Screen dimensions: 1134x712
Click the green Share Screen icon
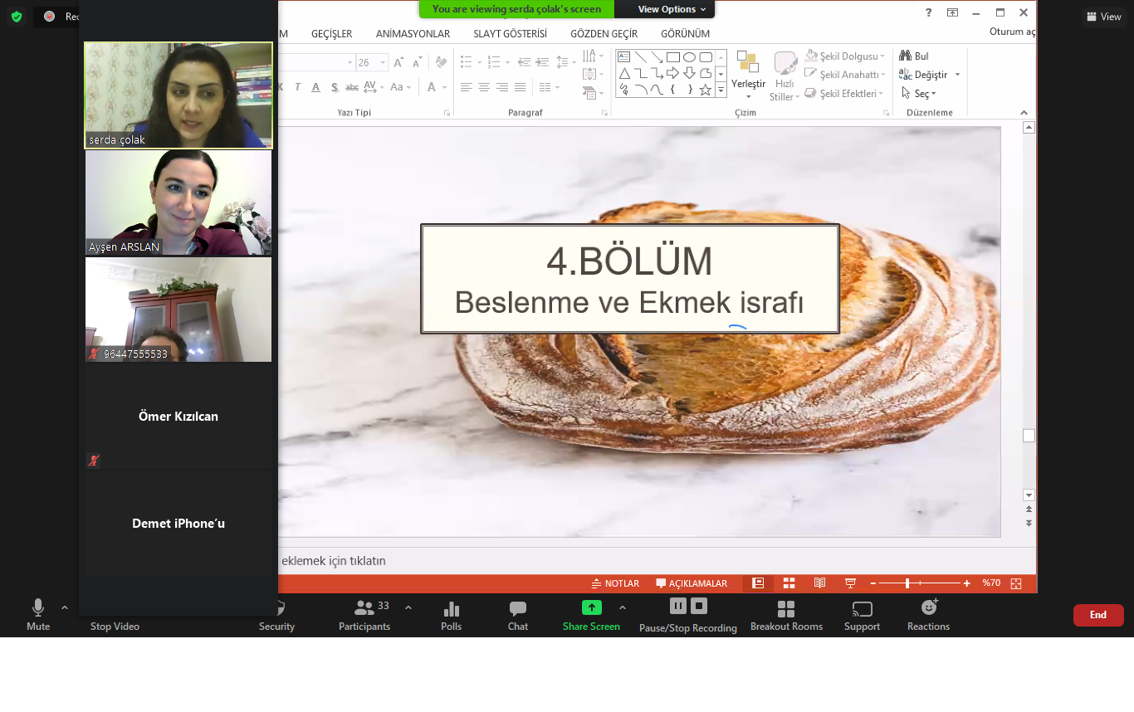click(x=591, y=607)
